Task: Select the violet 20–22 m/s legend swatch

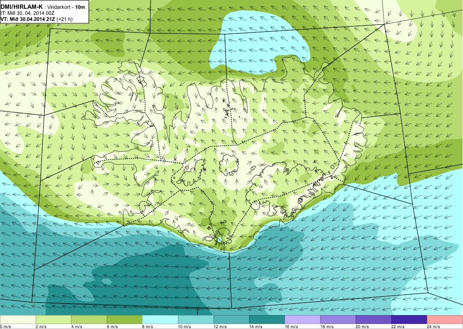Action: pyautogui.click(x=374, y=320)
